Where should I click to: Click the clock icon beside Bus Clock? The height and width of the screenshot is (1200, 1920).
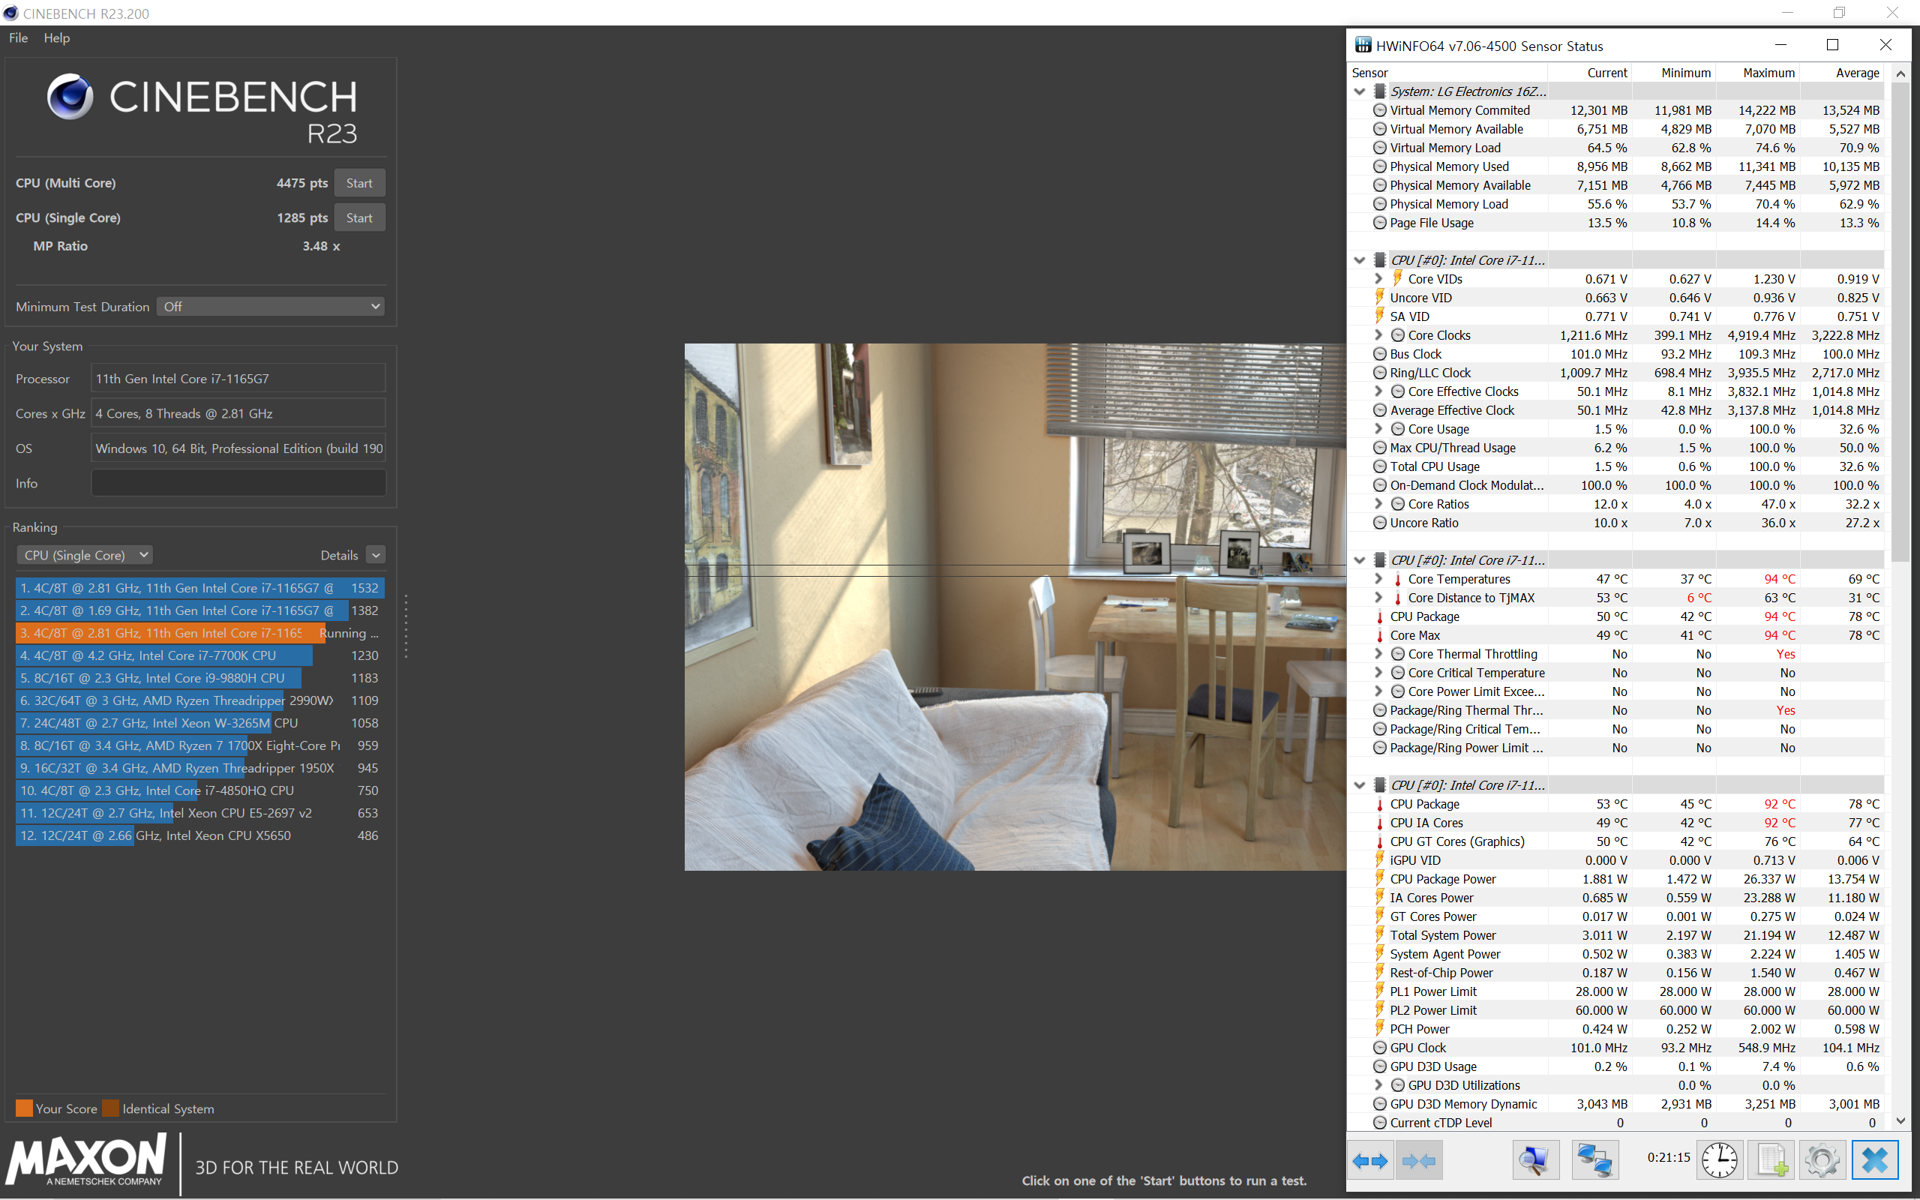coord(1380,354)
